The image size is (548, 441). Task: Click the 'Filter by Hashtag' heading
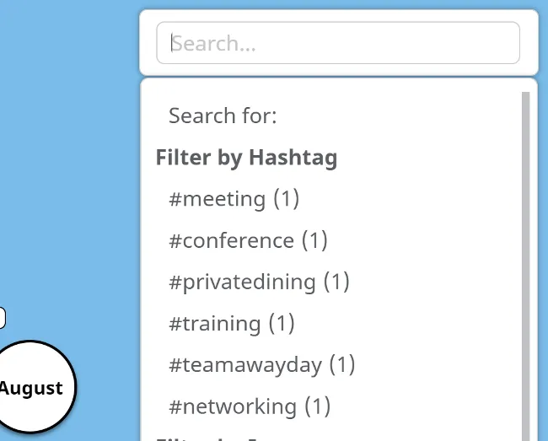click(x=246, y=158)
